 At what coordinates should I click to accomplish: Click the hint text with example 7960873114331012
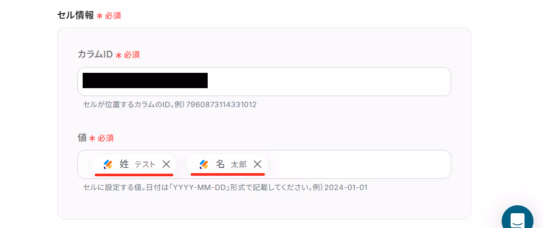click(x=170, y=104)
